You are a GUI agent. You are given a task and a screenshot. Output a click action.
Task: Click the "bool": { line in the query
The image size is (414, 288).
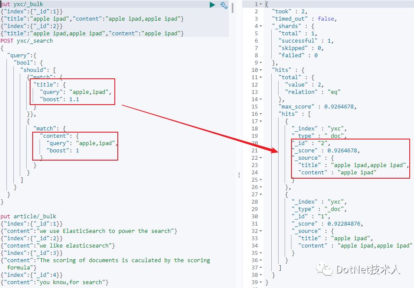(28, 63)
